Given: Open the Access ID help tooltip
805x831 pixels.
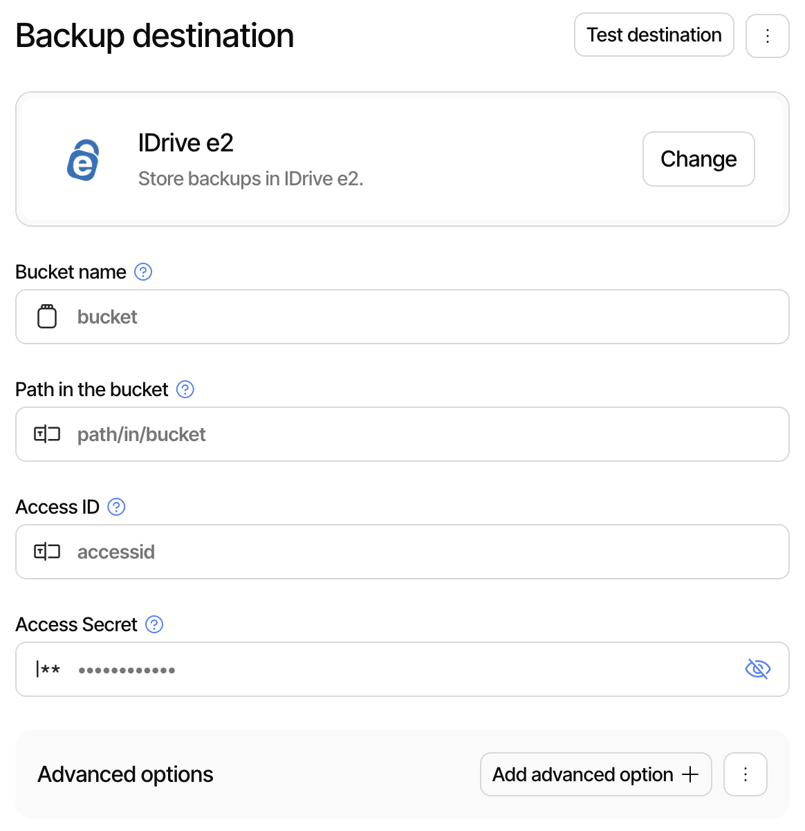Looking at the screenshot, I should point(116,507).
